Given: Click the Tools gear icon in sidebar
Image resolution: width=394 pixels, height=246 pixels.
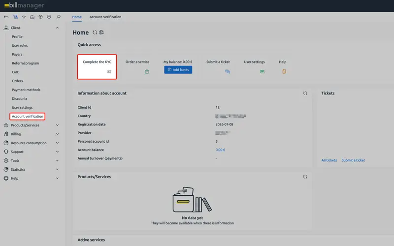Looking at the screenshot, I should (x=6, y=160).
